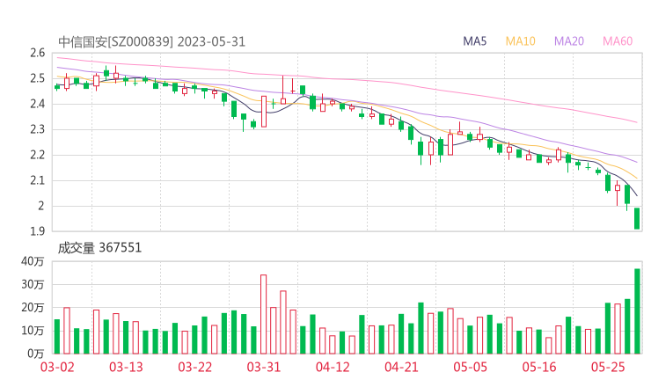The image size is (651, 387).
Task: Select the last green candlestick below price 2
Action: pos(637,218)
